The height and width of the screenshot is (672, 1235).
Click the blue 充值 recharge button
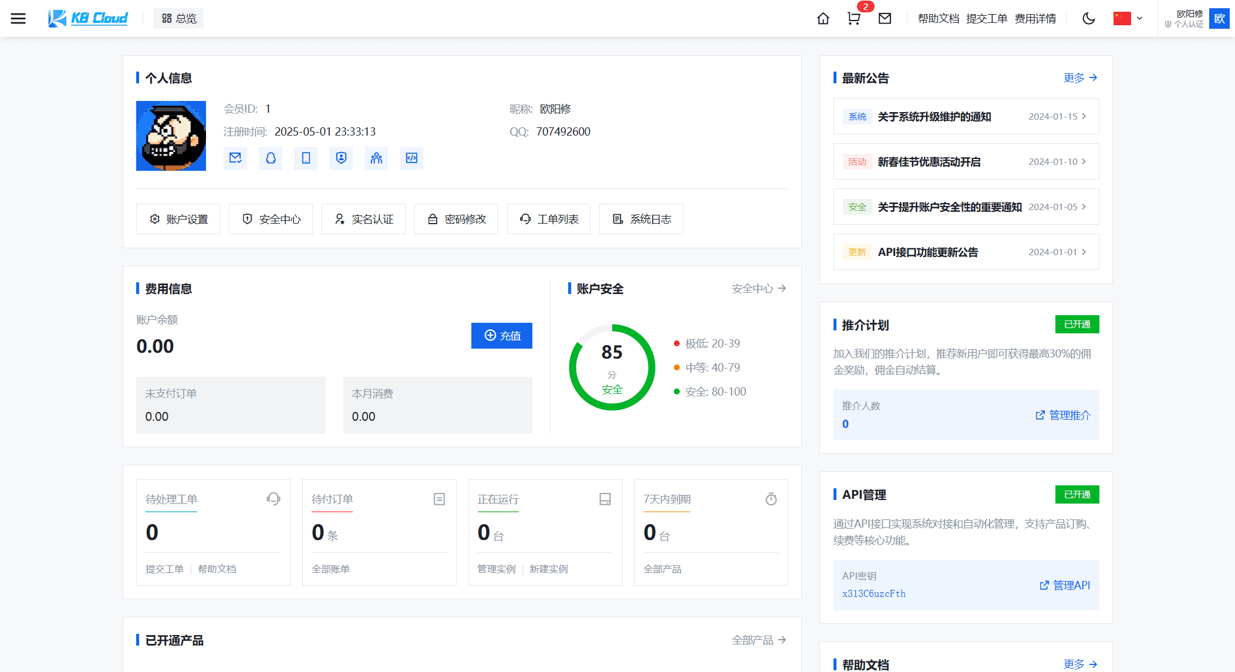click(502, 336)
